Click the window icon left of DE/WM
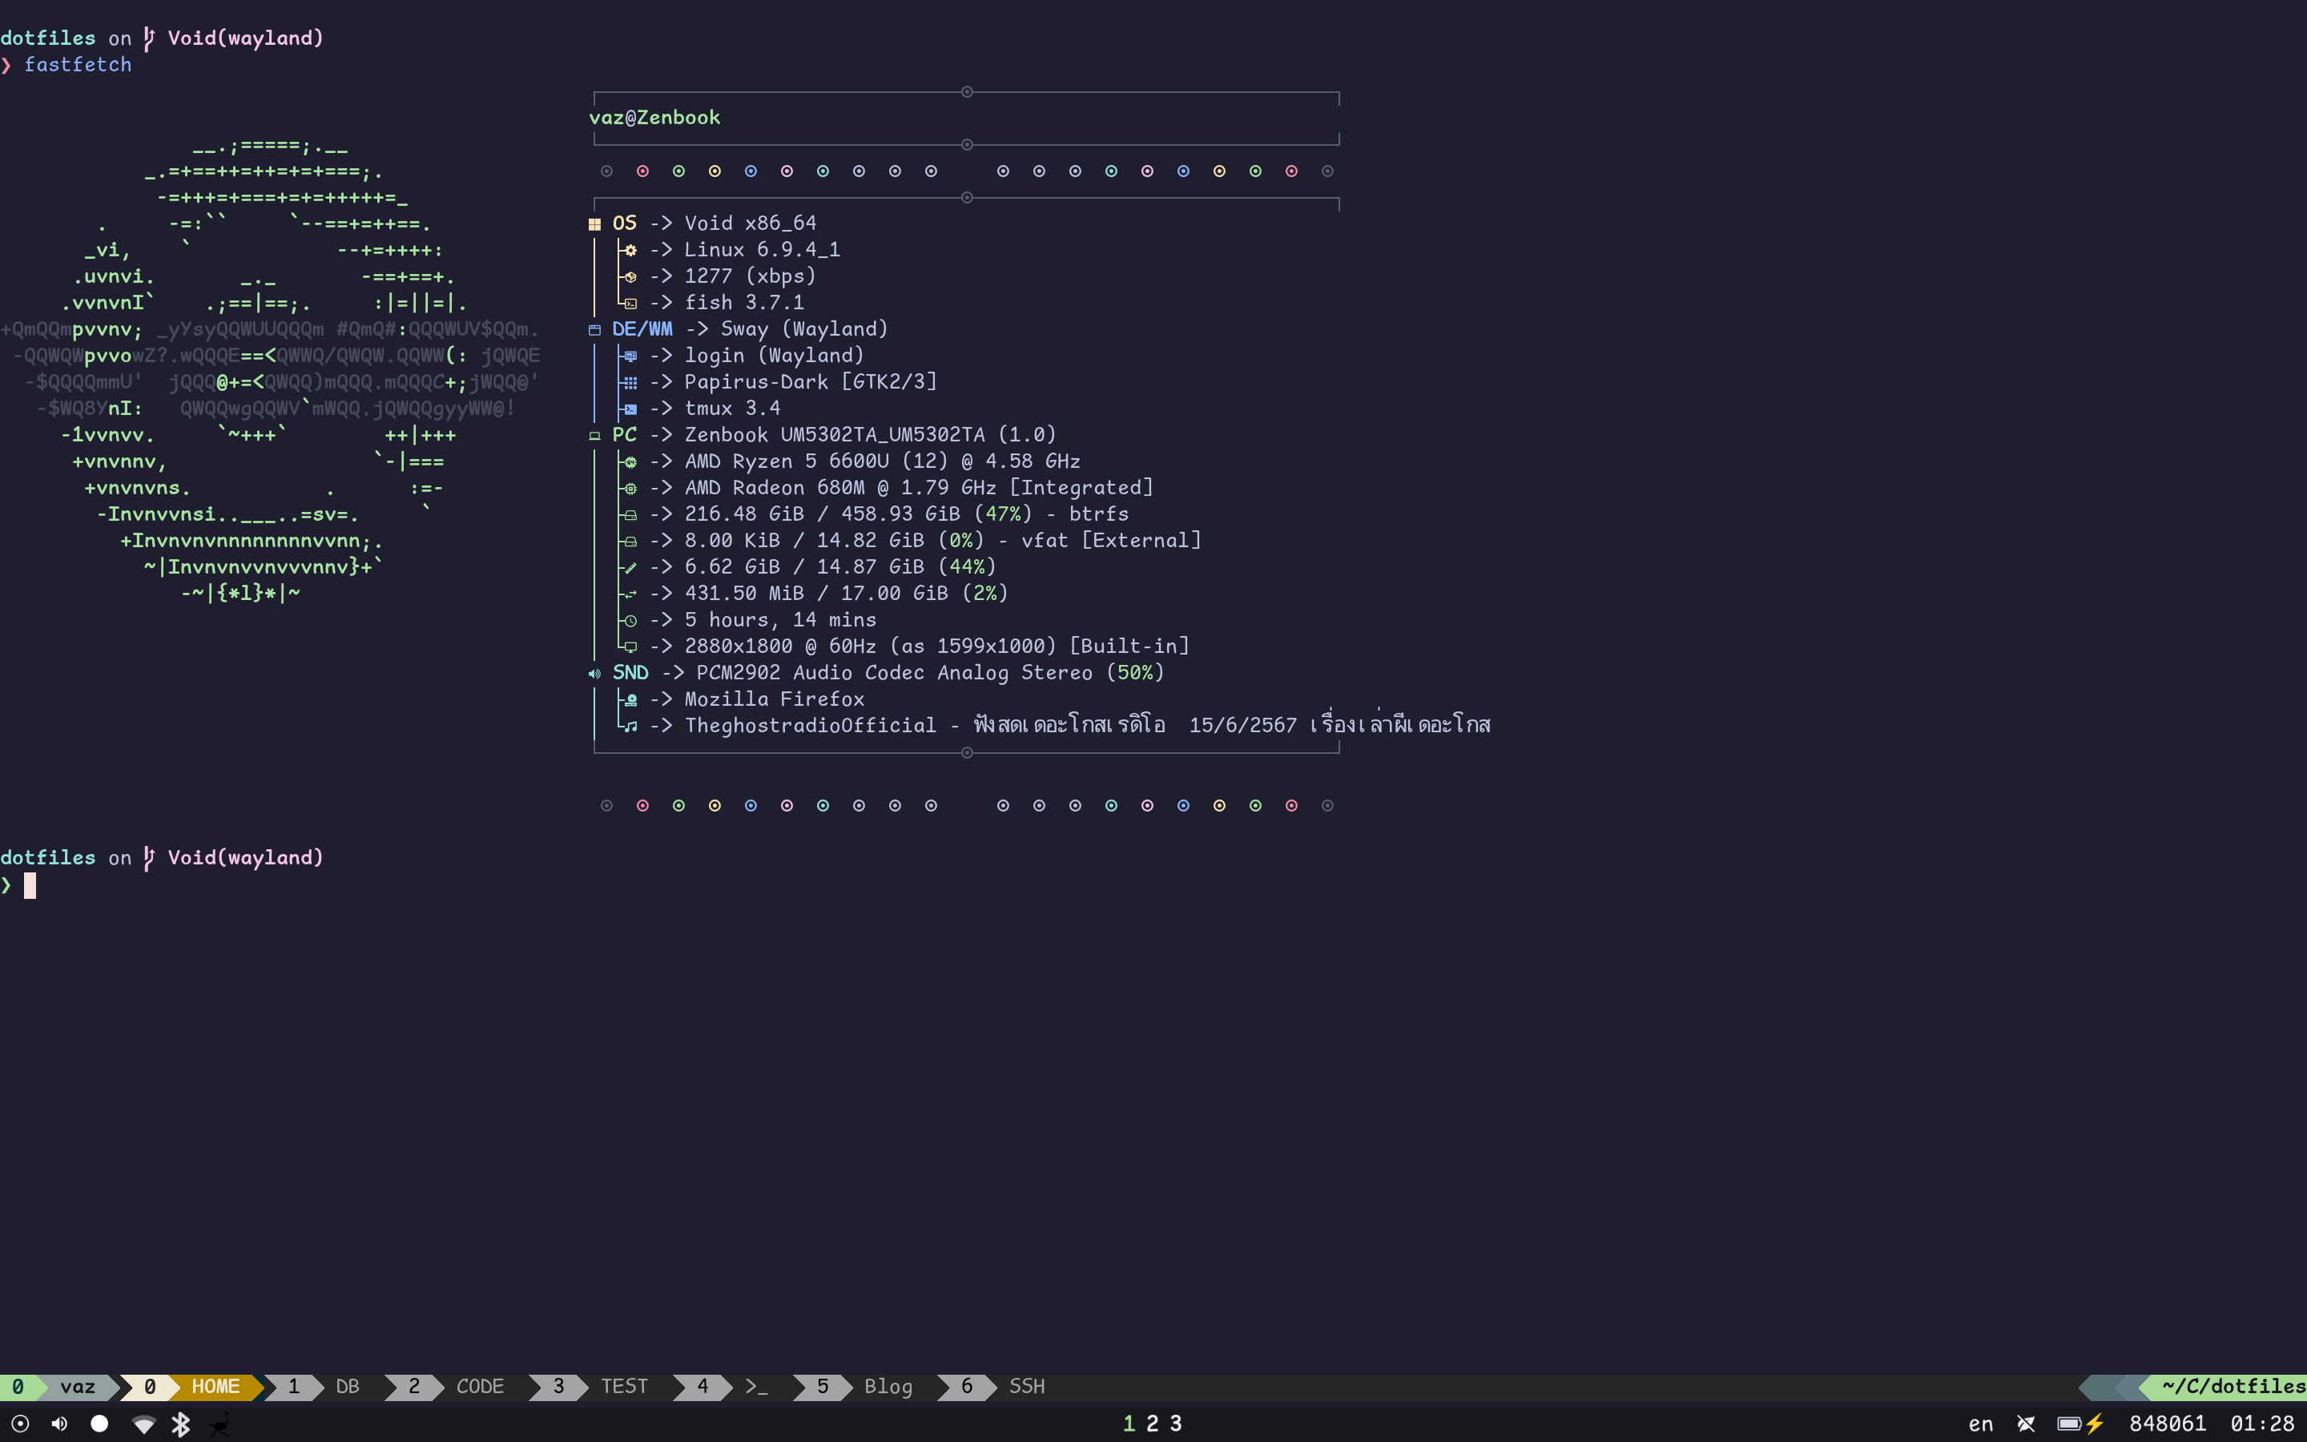Image resolution: width=2307 pixels, height=1442 pixels. 595,330
